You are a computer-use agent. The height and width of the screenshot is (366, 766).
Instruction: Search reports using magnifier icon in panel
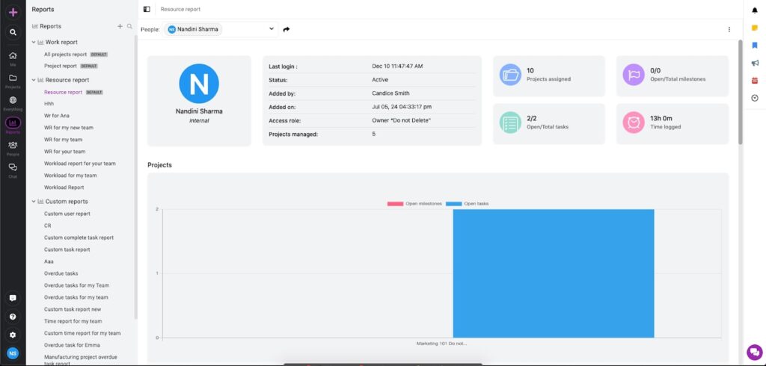point(129,26)
